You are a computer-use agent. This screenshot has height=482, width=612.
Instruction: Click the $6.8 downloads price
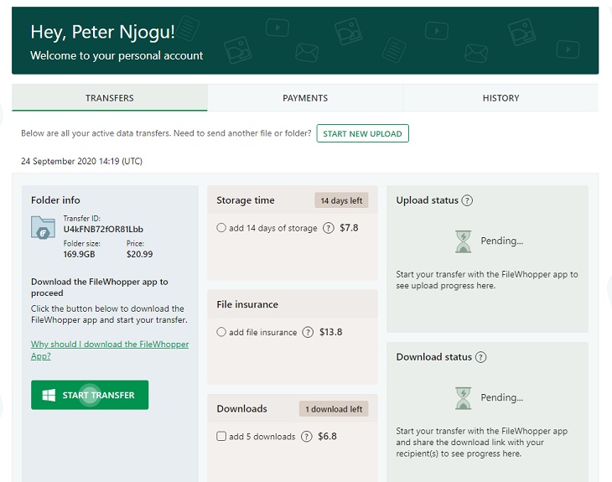point(327,437)
